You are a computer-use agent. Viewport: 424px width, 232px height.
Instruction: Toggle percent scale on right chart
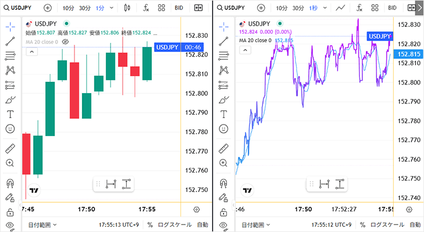click(362, 225)
